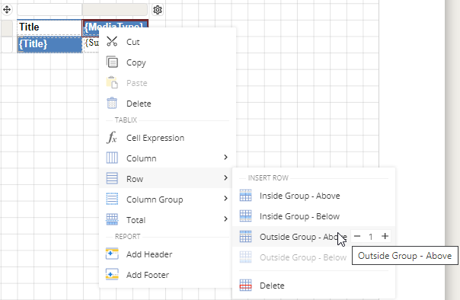Click the fx Cell Expression icon

point(112,137)
